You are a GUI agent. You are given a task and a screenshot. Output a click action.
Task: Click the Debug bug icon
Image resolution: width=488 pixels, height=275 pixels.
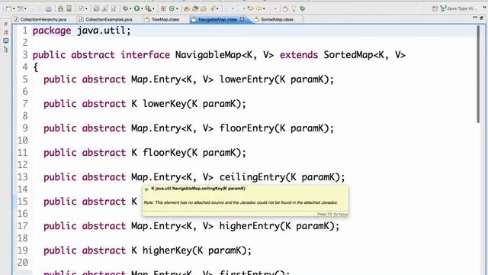125,8
